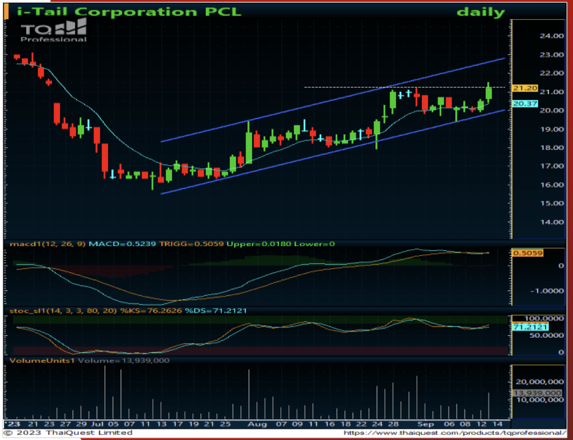The width and height of the screenshot is (573, 440).
Task: Select the grey 13,939,000 volume axis tag
Action: (x=537, y=393)
